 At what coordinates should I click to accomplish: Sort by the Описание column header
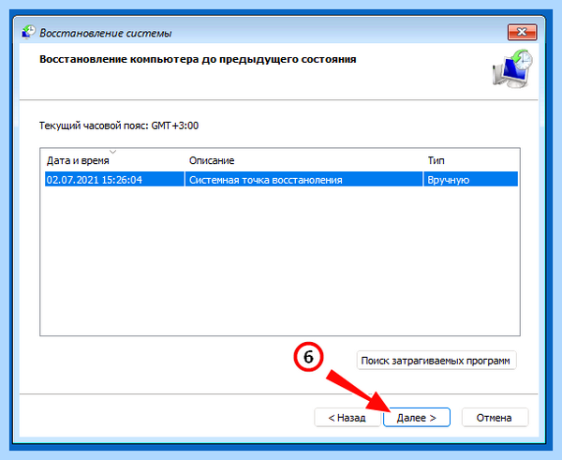pos(212,160)
